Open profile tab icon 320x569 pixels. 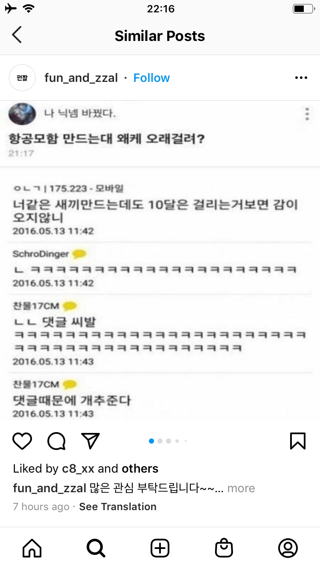(x=288, y=548)
